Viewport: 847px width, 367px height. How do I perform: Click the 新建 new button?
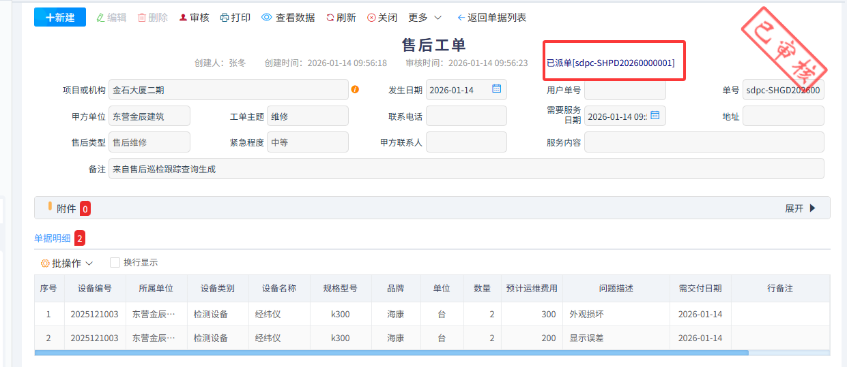pos(60,18)
